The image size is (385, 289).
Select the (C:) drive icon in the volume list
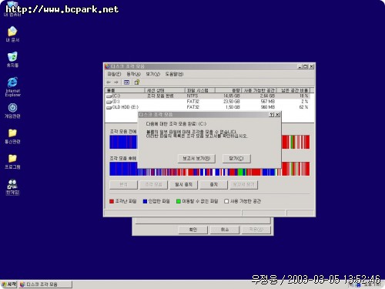[109, 96]
